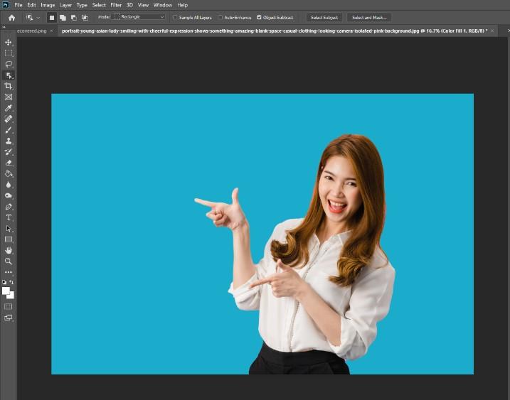Expand the collapsed toolbar double-arrow
Image resolution: width=510 pixels, height=400 pixels.
pyautogui.click(x=4, y=27)
